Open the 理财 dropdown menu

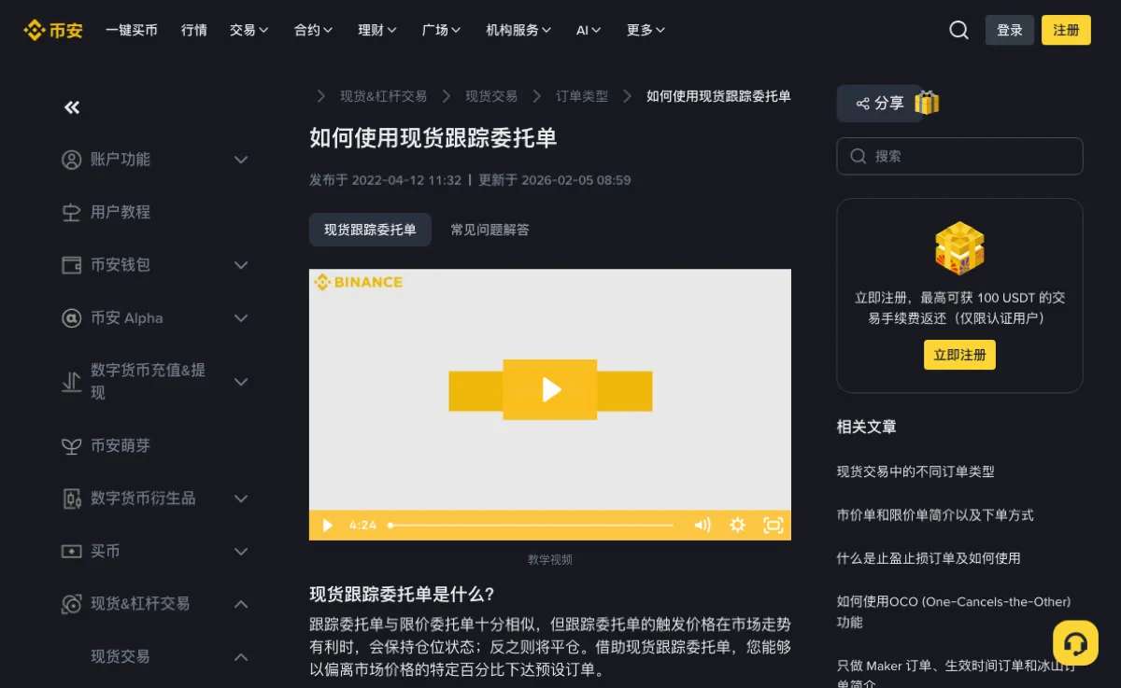click(x=377, y=30)
